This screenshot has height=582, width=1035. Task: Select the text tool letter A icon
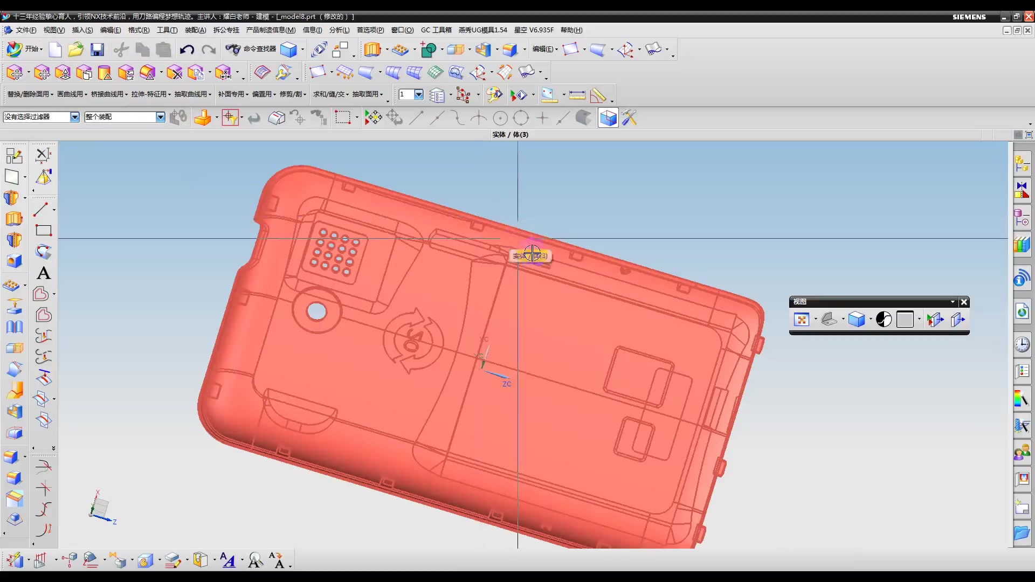(x=44, y=273)
